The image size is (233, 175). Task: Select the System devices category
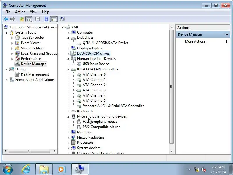(89, 148)
